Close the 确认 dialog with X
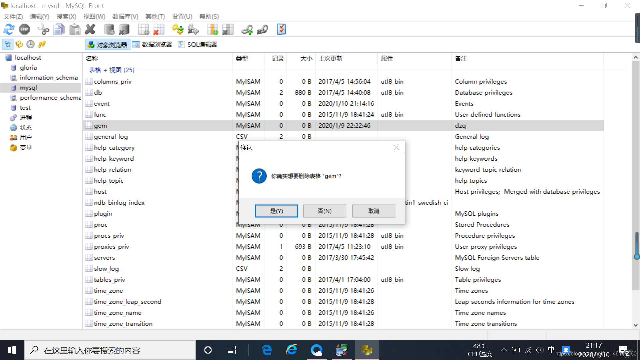 tap(397, 147)
